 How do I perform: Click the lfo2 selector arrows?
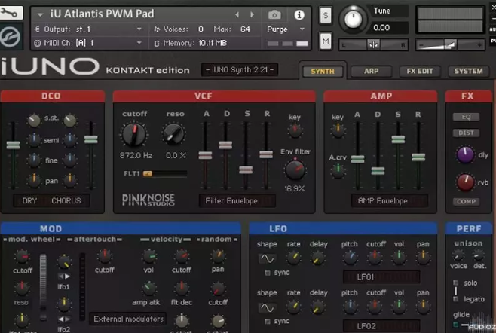[x=64, y=319]
